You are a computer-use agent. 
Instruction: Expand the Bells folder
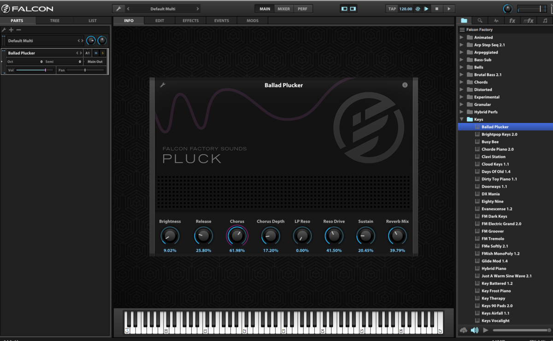pyautogui.click(x=462, y=67)
